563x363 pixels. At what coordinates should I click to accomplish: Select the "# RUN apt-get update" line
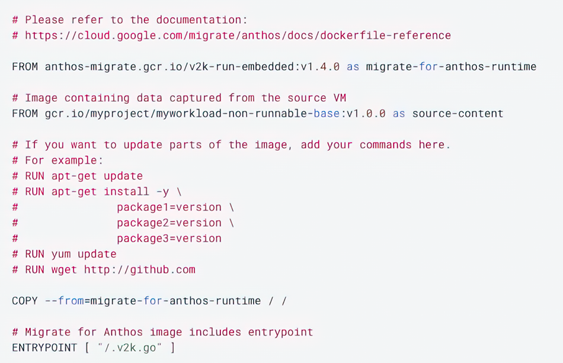coord(77,176)
